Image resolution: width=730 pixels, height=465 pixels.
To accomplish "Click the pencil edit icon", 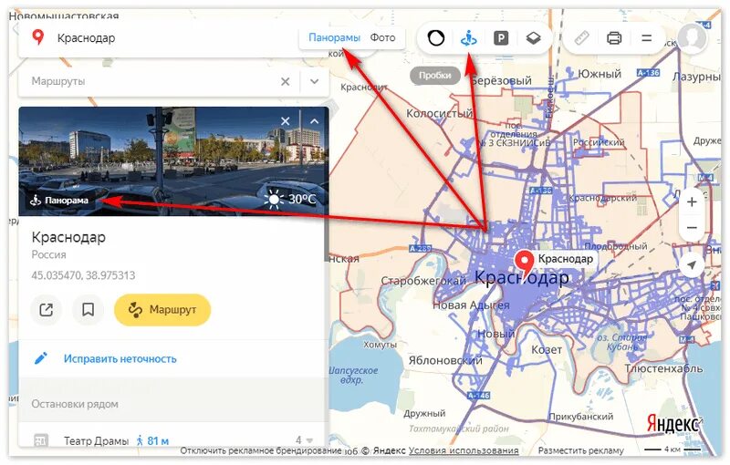I will [x=41, y=358].
